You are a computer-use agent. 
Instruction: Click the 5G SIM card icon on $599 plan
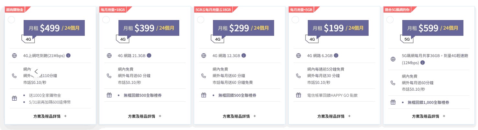pyautogui.click(x=407, y=39)
